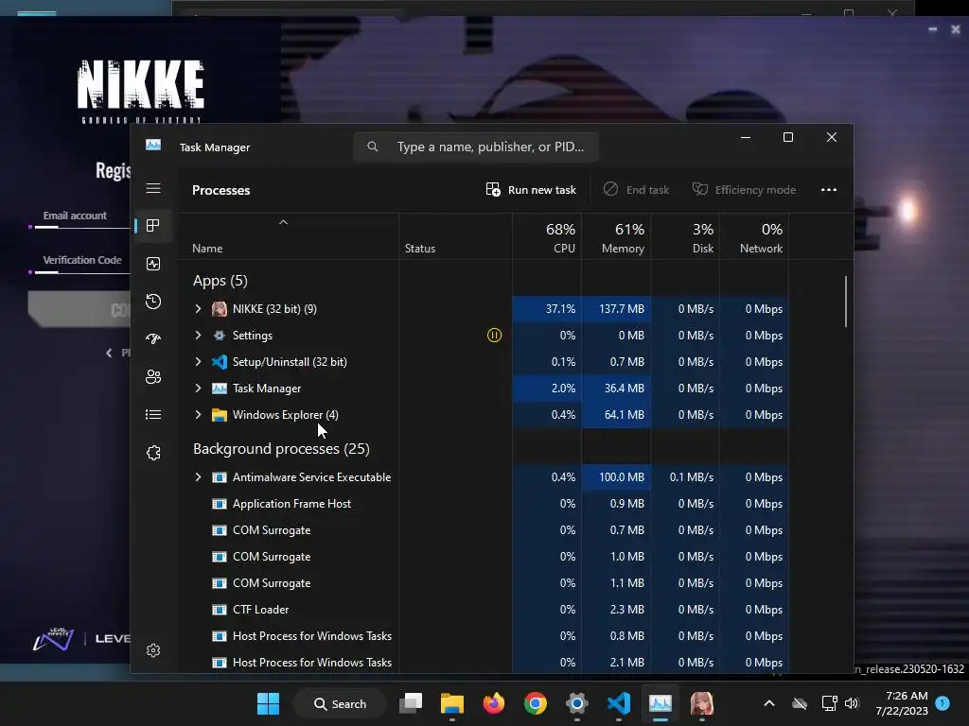
Task: Sort processes by Disk column
Action: click(685, 237)
